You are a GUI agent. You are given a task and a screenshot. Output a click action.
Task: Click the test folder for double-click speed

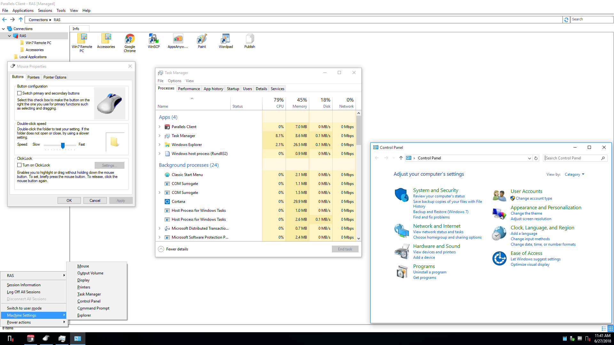(x=115, y=142)
